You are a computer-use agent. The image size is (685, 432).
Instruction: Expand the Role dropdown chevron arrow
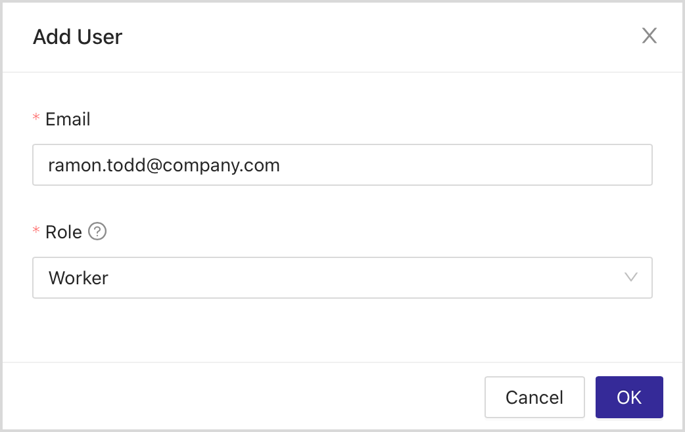click(x=631, y=277)
